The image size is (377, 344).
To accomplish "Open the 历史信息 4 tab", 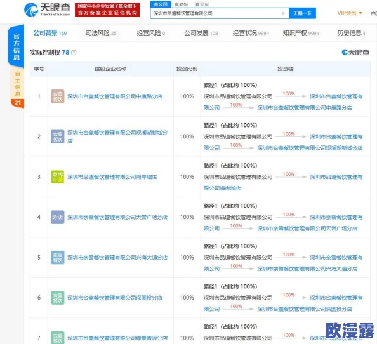I will tap(351, 33).
